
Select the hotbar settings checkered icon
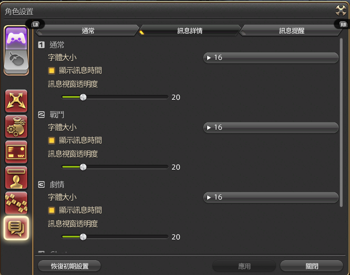(x=16, y=203)
